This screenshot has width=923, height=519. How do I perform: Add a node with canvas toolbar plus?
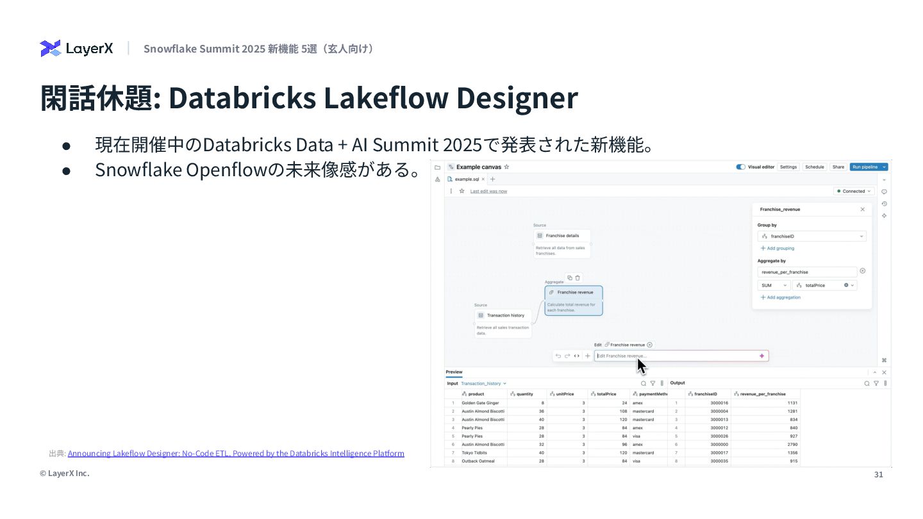tap(587, 356)
